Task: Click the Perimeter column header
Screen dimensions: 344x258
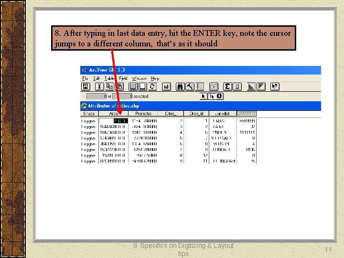Action: click(x=143, y=113)
